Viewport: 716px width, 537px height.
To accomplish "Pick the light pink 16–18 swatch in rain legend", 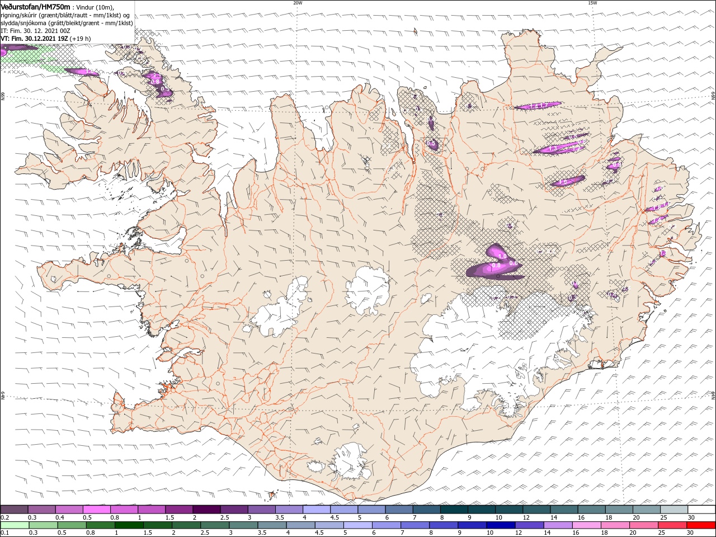I will (x=586, y=525).
